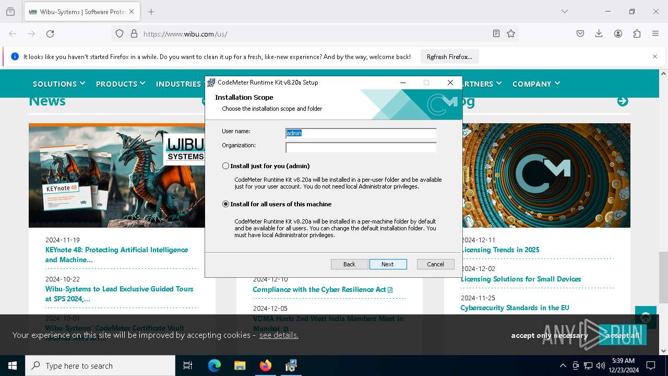Open the network icon in system tray
The height and width of the screenshot is (376, 668).
588,366
